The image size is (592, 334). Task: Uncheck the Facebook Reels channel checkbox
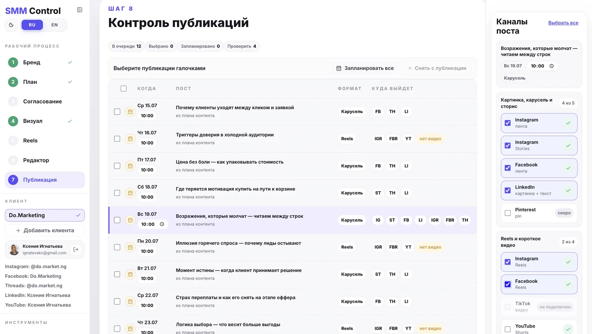pos(508,284)
